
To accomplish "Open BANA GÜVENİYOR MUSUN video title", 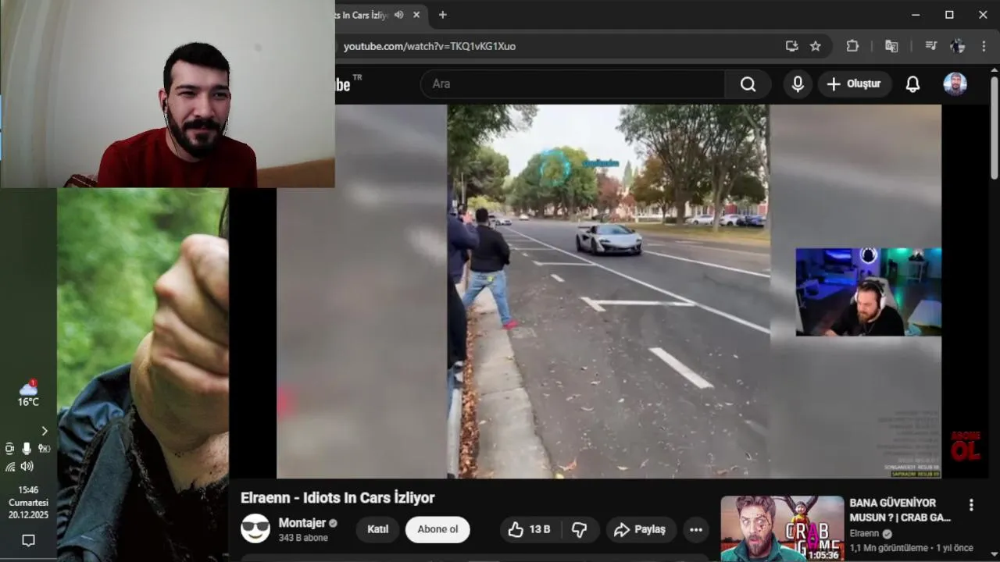I will 900,510.
